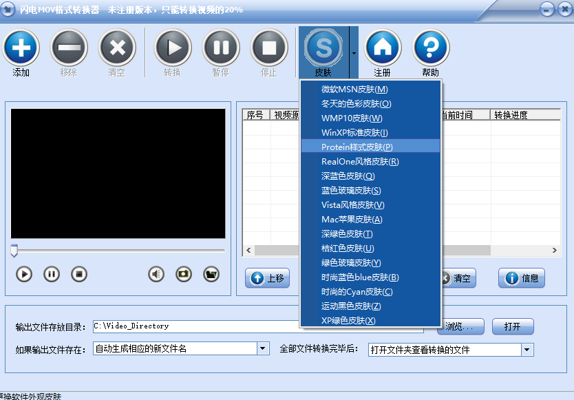This screenshot has height=400, width=574.
Task: Click the preview seek slider thumb
Action: pos(14,251)
